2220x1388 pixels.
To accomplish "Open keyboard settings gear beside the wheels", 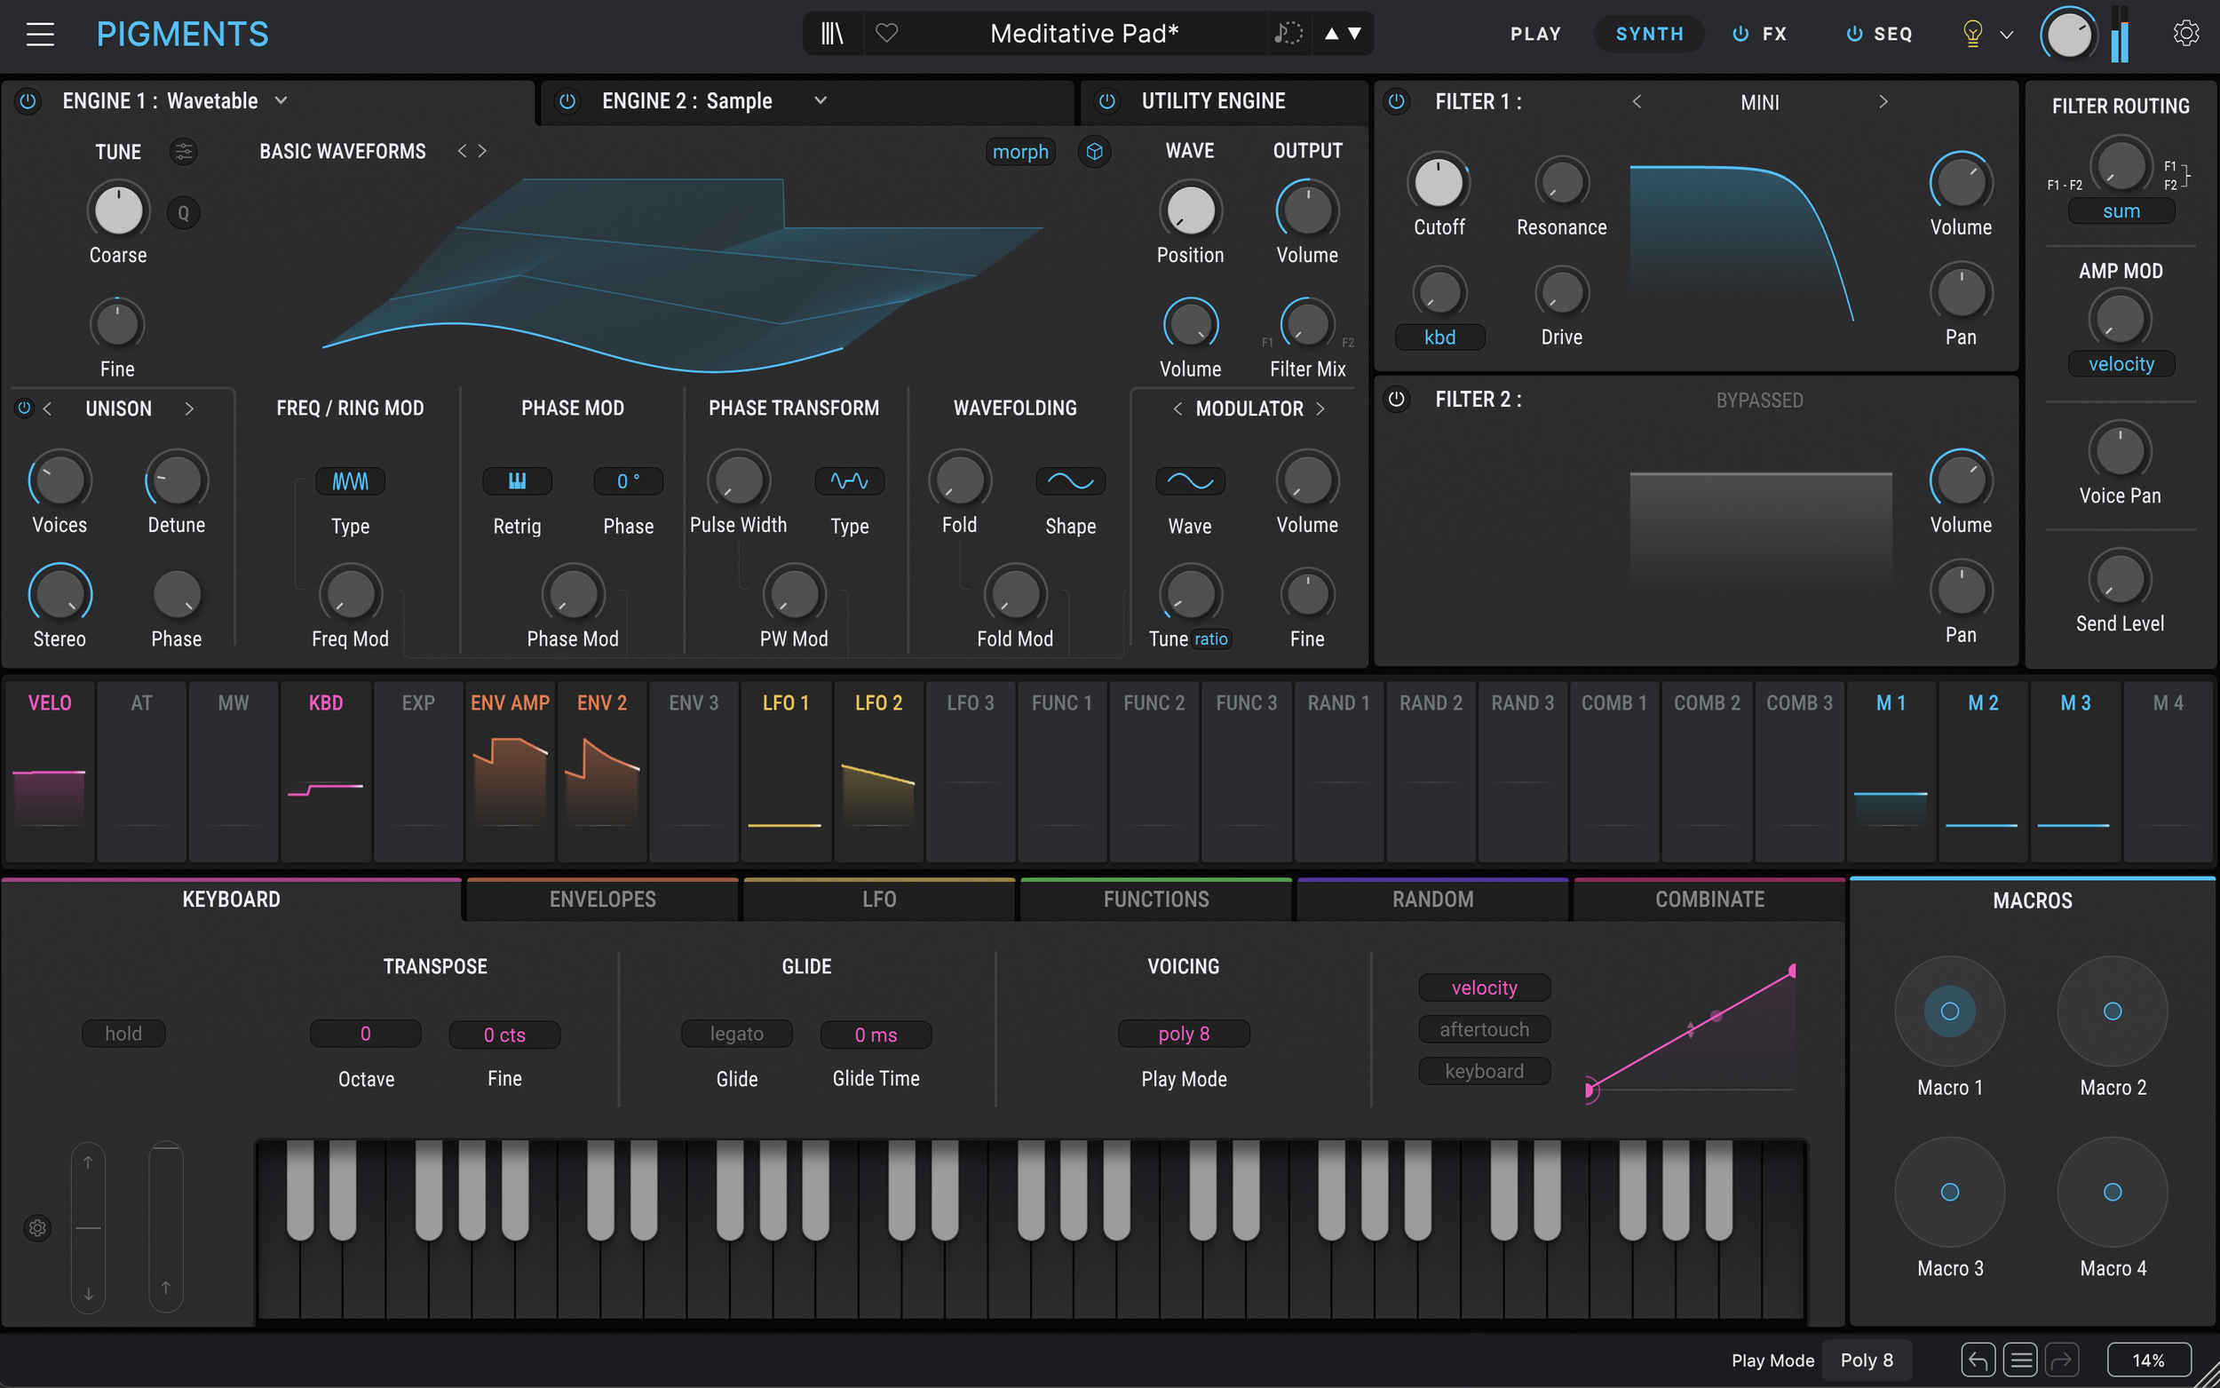I will coord(37,1227).
